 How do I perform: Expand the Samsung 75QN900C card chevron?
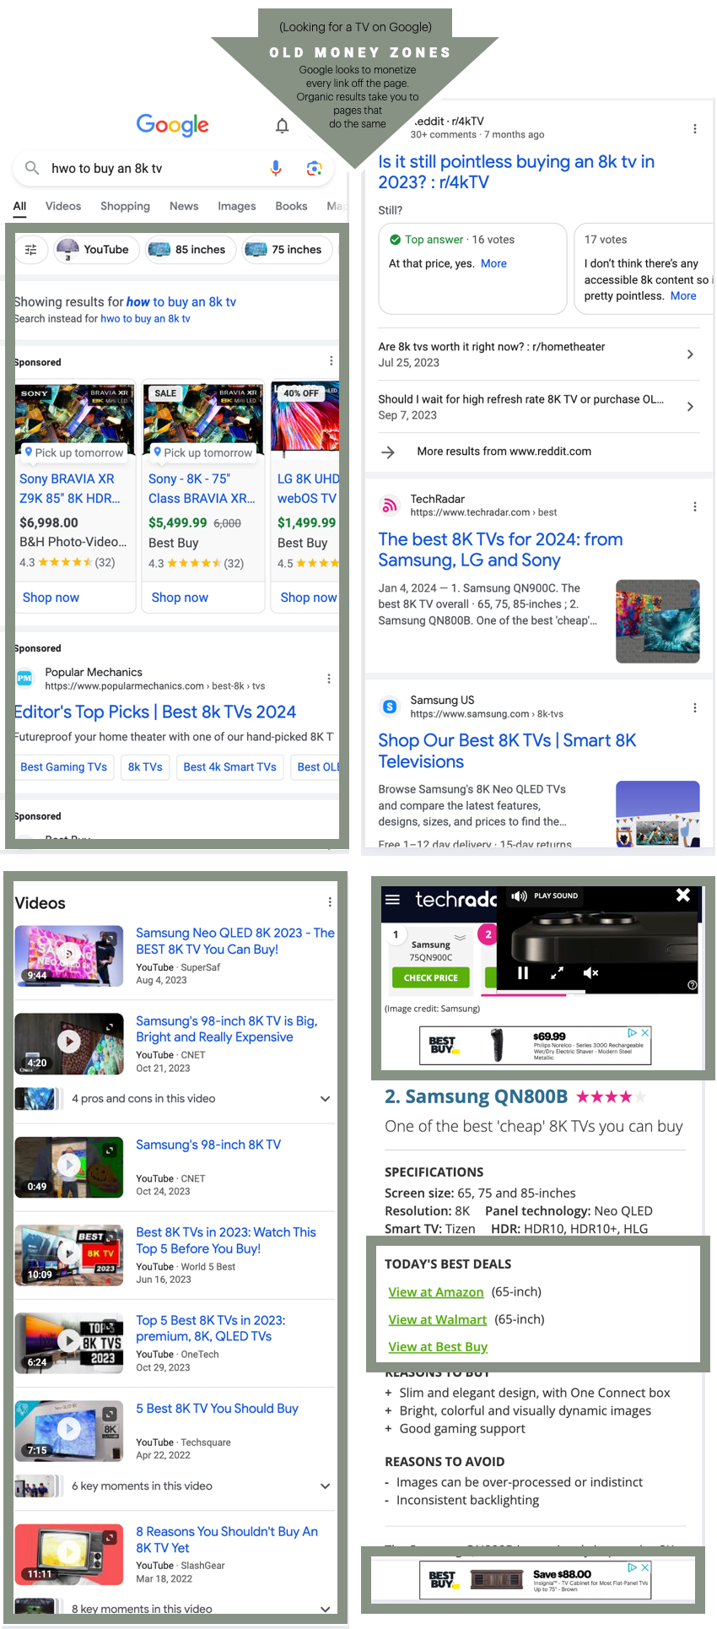pos(461,938)
